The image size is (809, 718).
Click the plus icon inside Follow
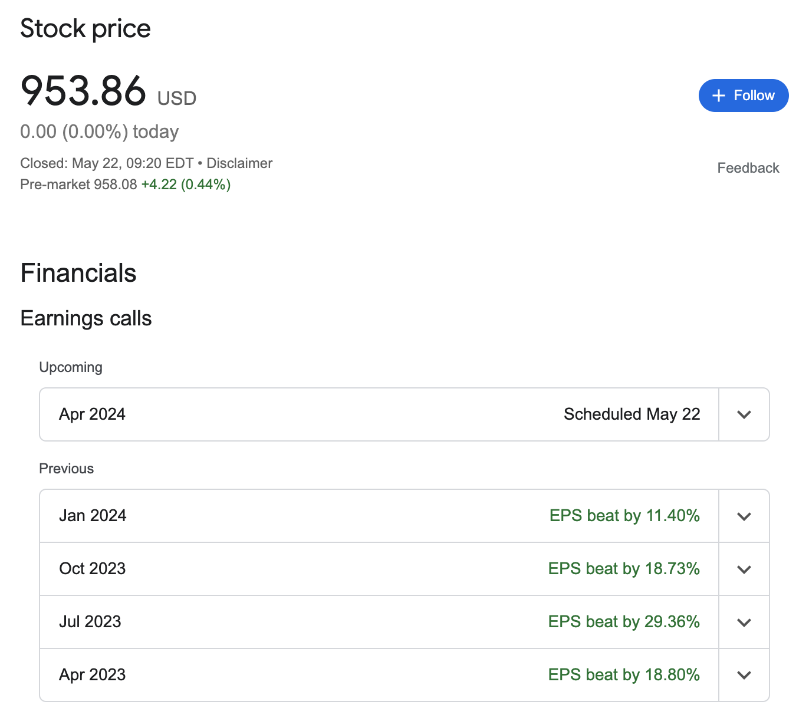(718, 95)
